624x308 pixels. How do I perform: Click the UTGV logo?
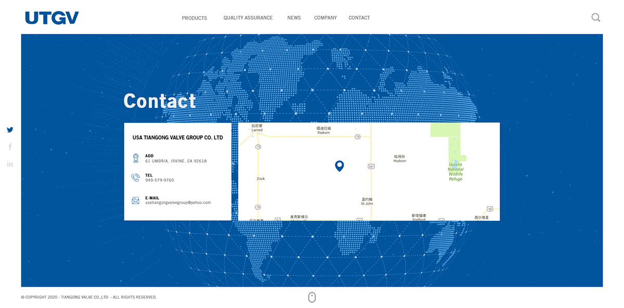click(x=52, y=18)
